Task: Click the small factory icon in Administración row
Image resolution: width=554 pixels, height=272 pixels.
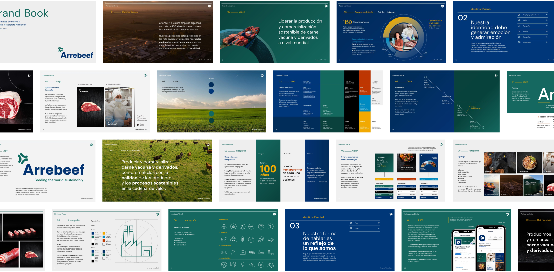Action: (x=271, y=252)
